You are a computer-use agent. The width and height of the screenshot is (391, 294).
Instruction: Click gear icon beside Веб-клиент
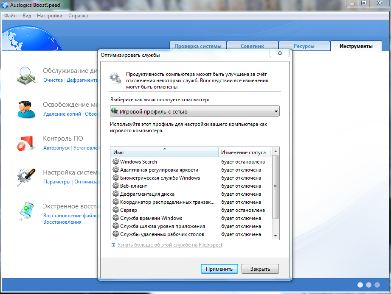(116, 186)
